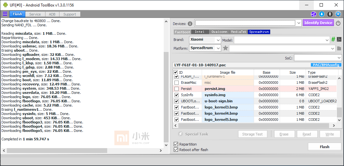Click the partition table horizontal scrollbar thumb

click(254, 126)
